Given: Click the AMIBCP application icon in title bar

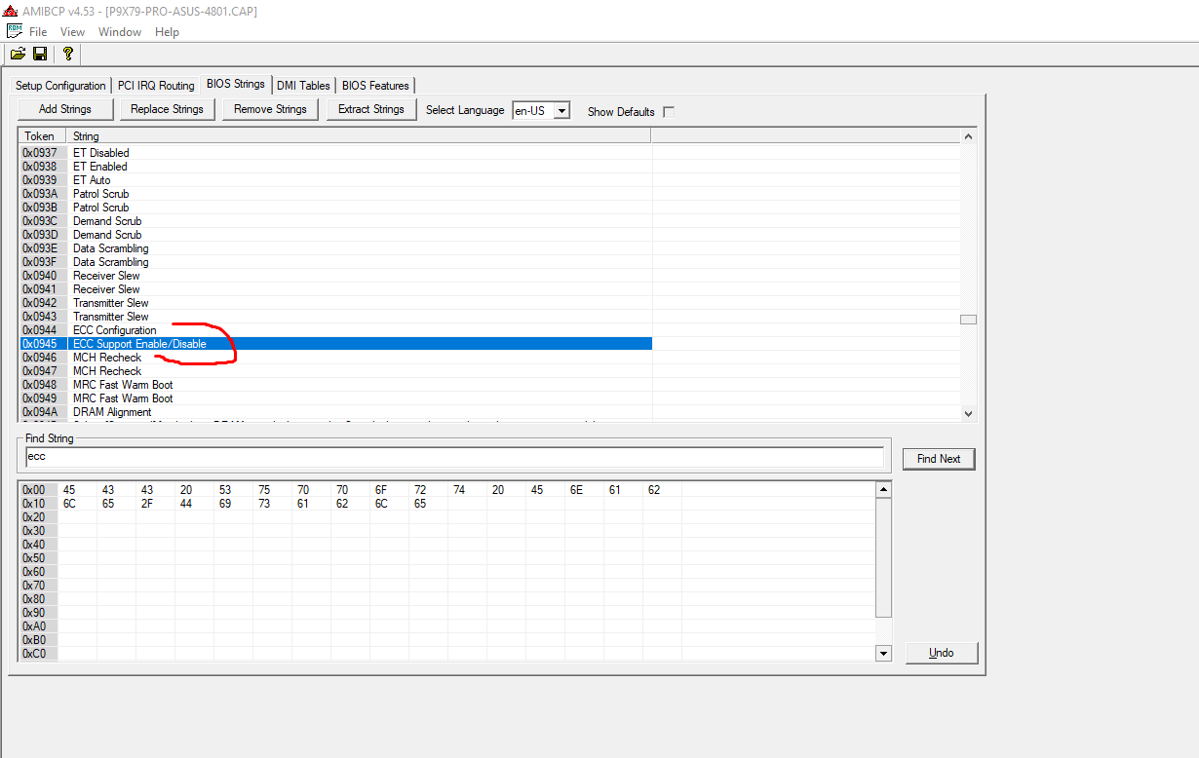Looking at the screenshot, I should pyautogui.click(x=11, y=11).
